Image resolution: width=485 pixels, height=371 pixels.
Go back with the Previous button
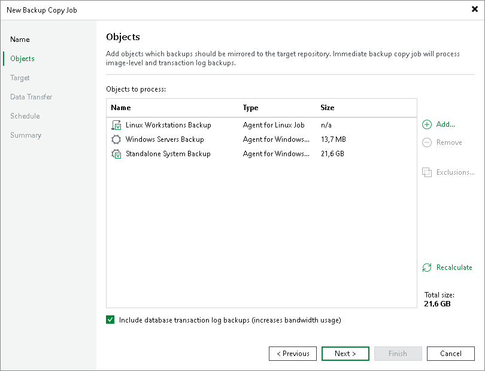tap(293, 354)
